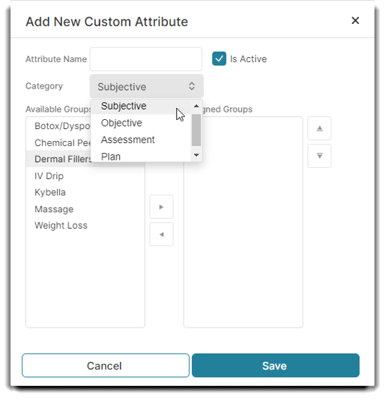
Task: Open the Category Subjective combo box
Action: (147, 86)
